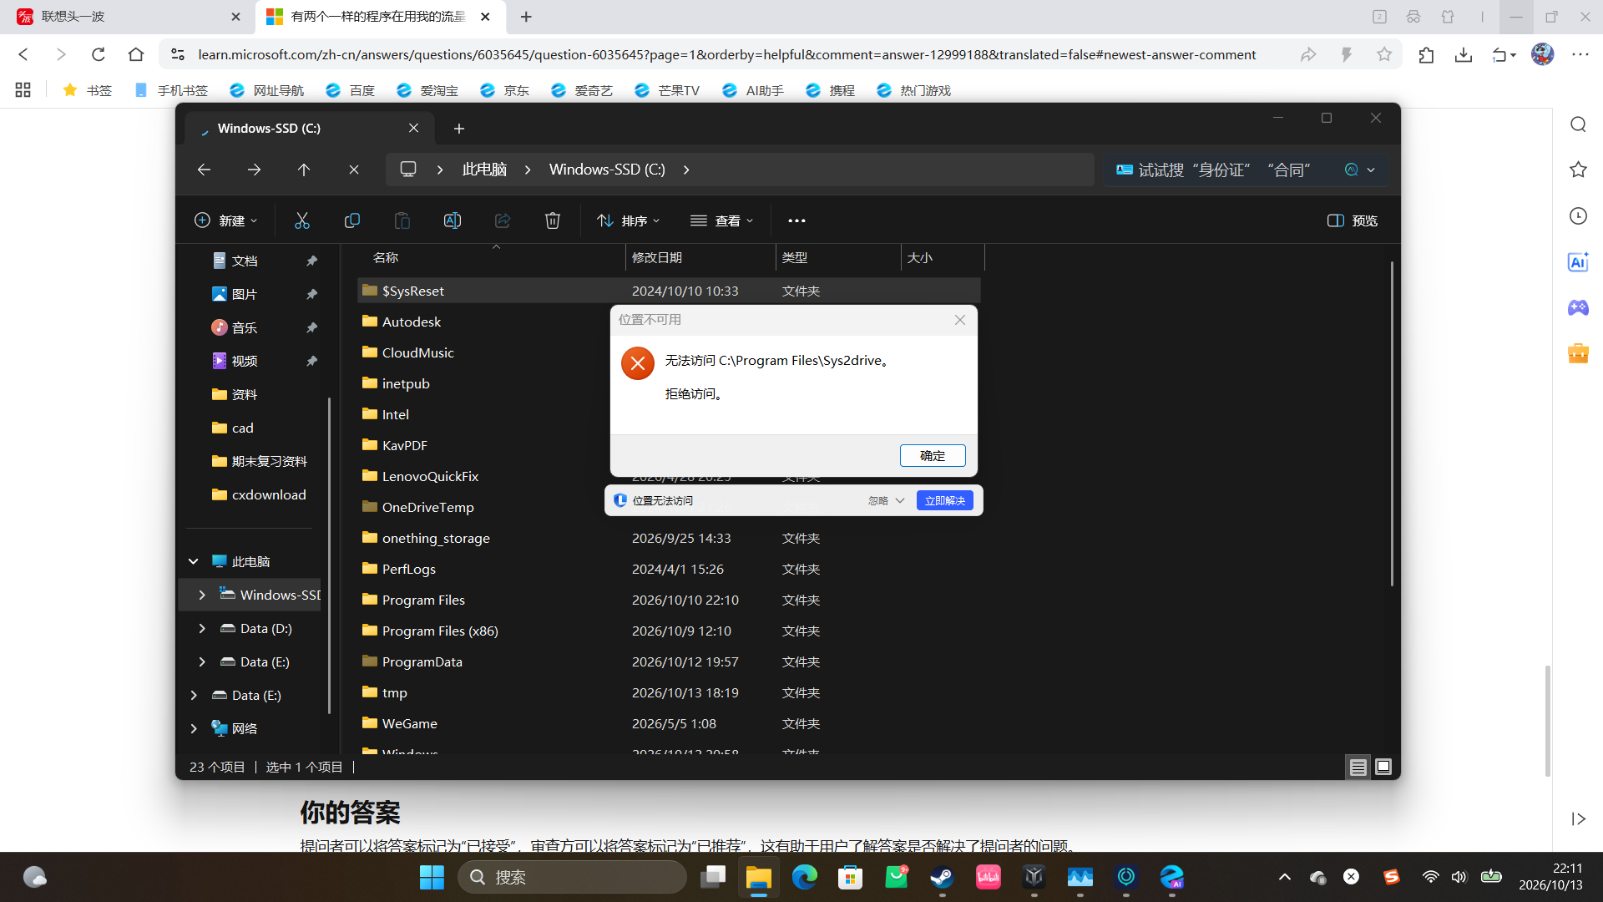
Task: Collapse the 此电脑 tree node
Action: (194, 561)
